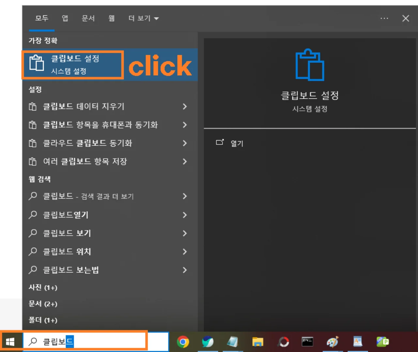Switch to the 웹 tab

[x=111, y=19]
